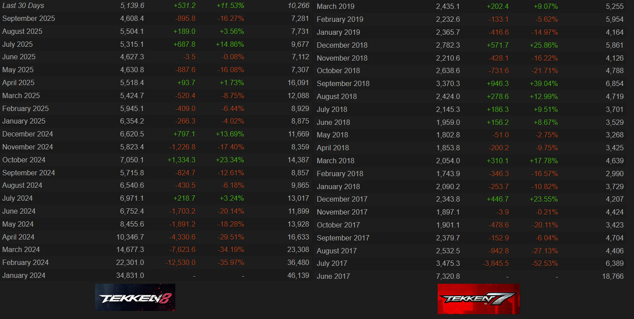
Task: Select the 'March 2024' row label
Action: point(21,249)
